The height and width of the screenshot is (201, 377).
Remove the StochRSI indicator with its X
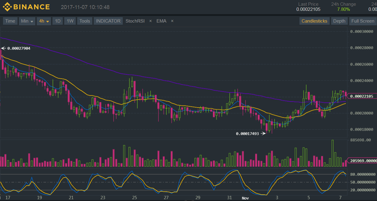tap(150, 21)
